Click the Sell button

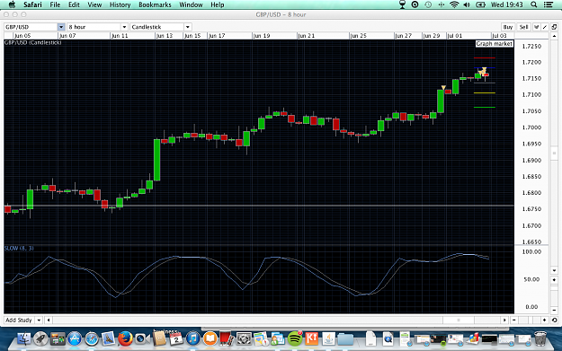pyautogui.click(x=523, y=27)
